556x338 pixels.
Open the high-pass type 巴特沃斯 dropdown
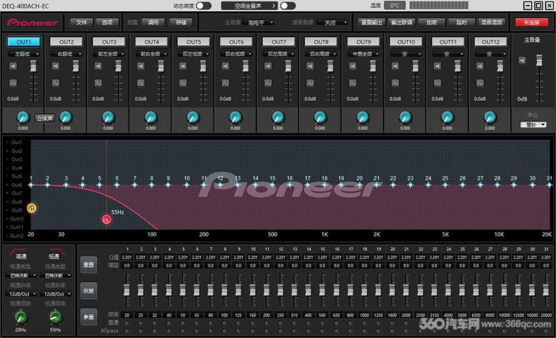pos(22,275)
